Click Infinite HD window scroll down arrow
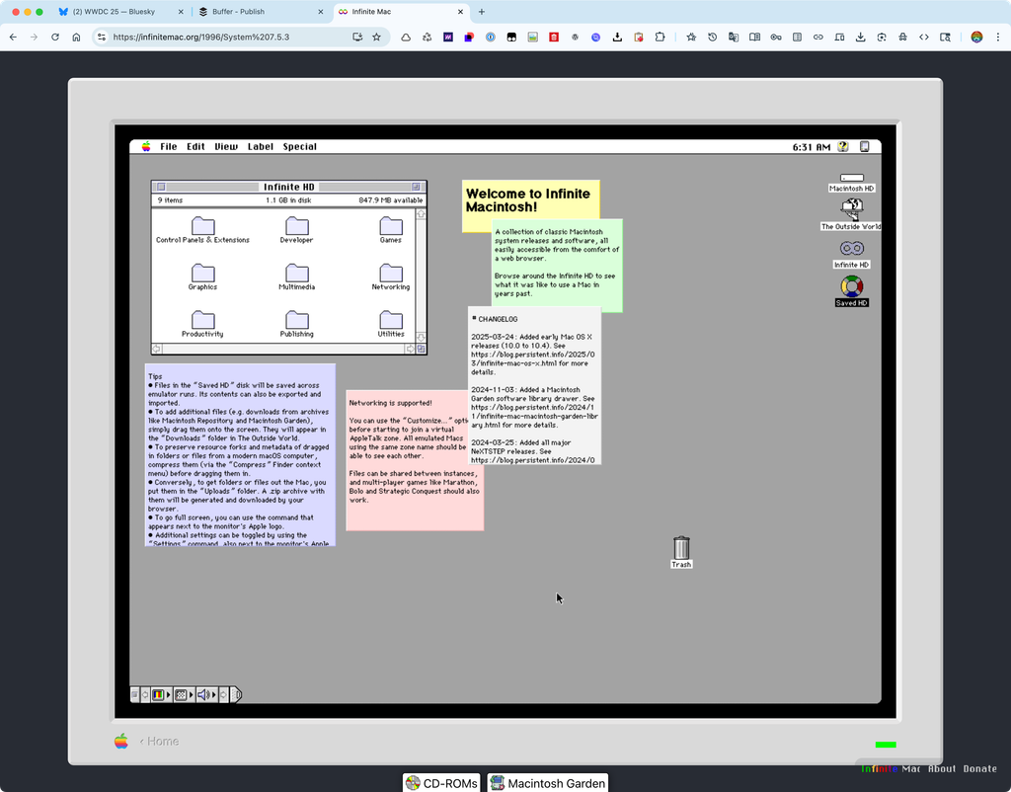 [x=421, y=338]
